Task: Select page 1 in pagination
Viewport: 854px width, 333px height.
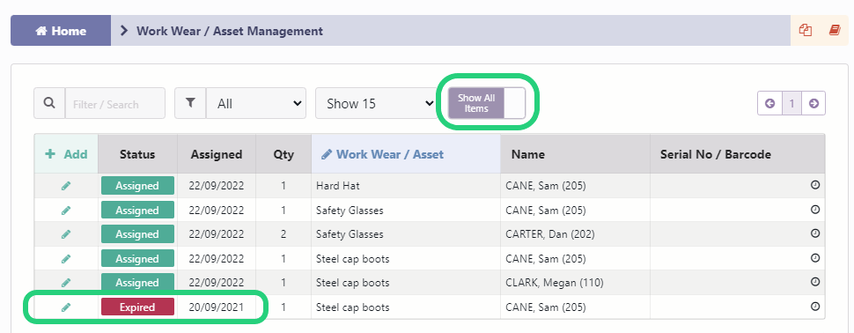Action: click(791, 103)
